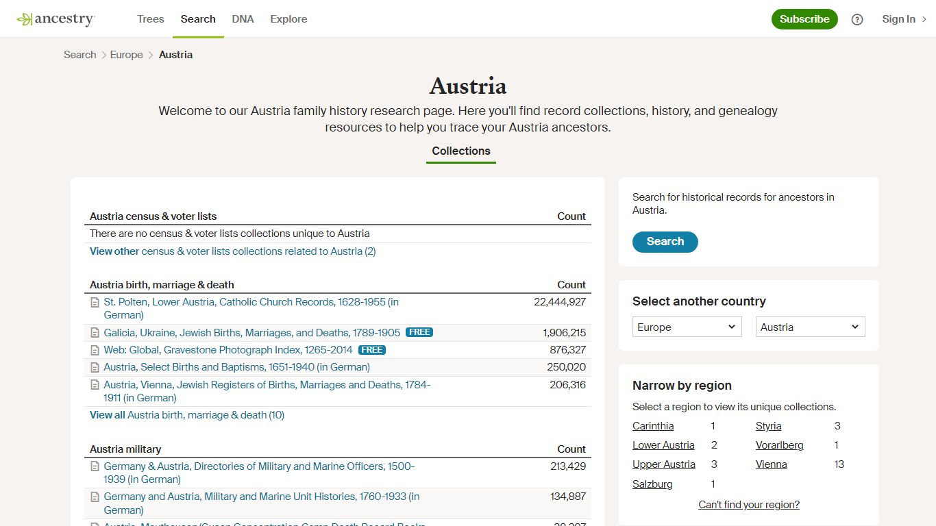Click the Subscribe button
This screenshot has height=526, width=936.
coord(804,19)
